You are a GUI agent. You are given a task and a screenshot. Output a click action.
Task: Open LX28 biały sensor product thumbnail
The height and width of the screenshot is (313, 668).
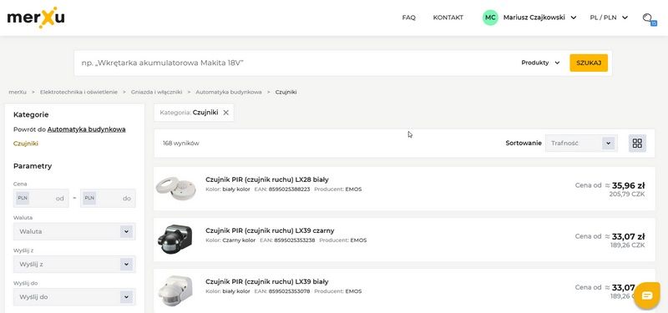coord(175,189)
